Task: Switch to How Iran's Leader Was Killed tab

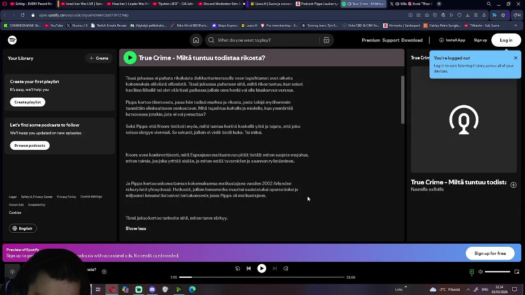Action: tap(127, 4)
